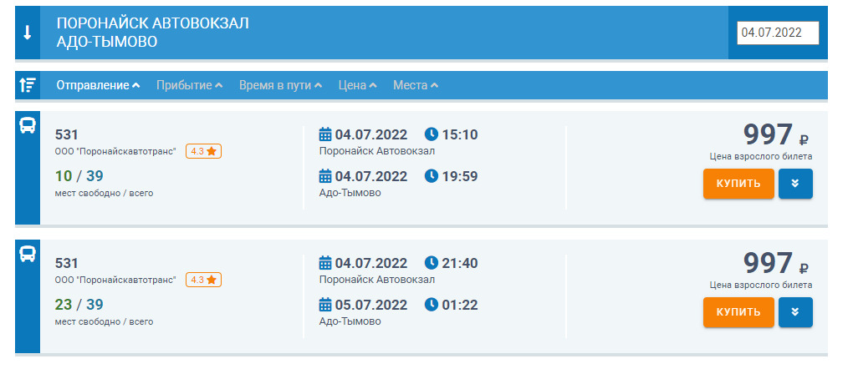Sort trips by Отправление

(x=99, y=85)
